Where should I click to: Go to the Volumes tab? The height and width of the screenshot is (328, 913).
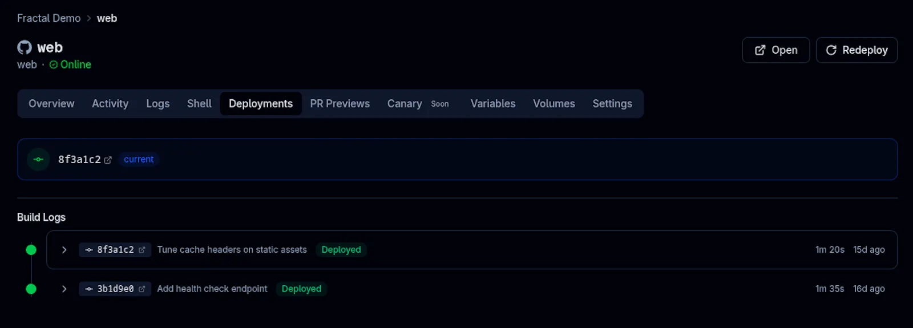pos(554,104)
